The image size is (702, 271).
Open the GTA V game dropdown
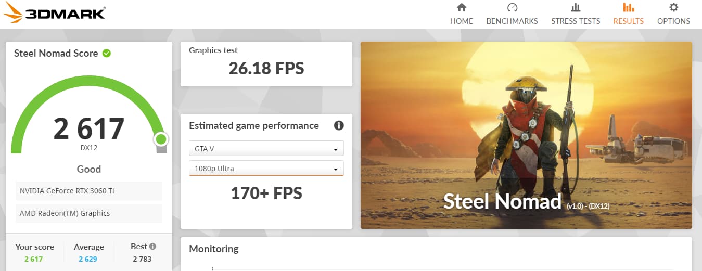pyautogui.click(x=266, y=149)
